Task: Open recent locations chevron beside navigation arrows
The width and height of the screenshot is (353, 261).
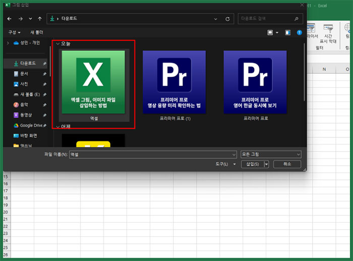Action: pyautogui.click(x=30, y=19)
